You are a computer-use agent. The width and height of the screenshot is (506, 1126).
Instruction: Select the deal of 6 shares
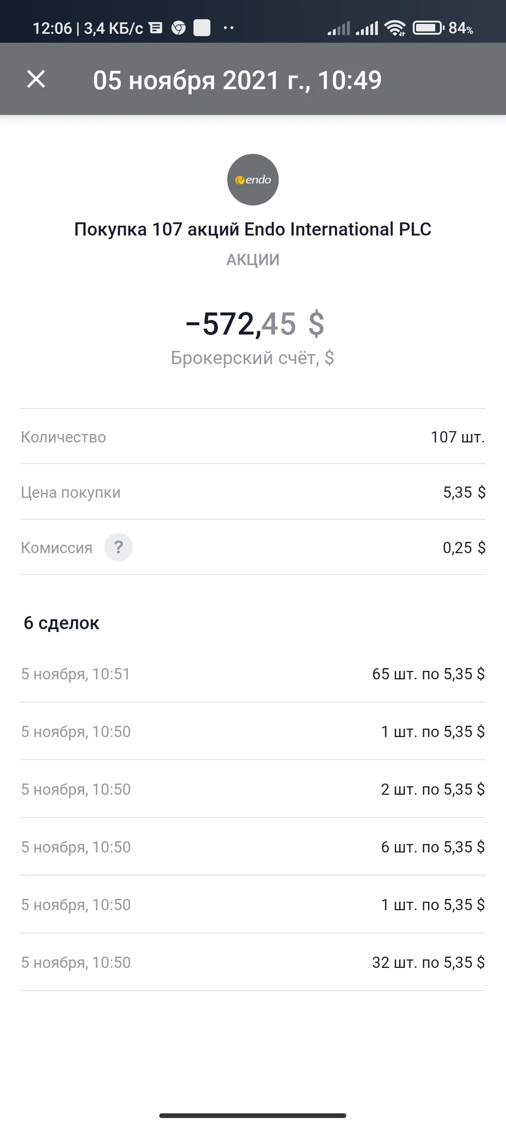[x=253, y=847]
